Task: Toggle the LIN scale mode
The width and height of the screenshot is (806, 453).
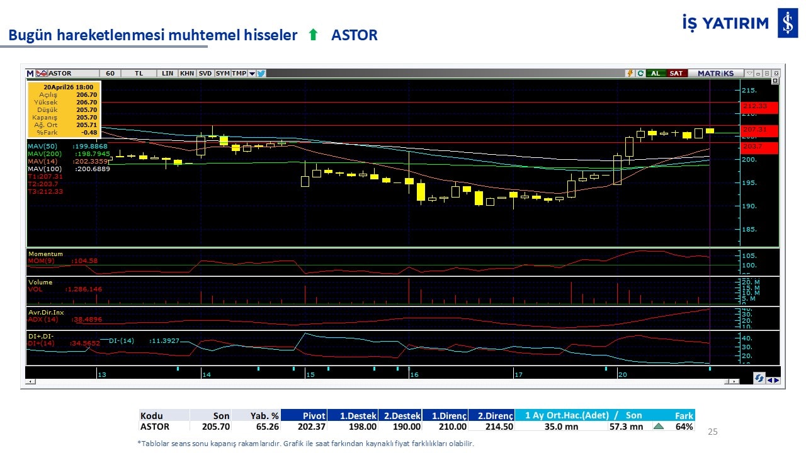Action: pyautogui.click(x=167, y=74)
